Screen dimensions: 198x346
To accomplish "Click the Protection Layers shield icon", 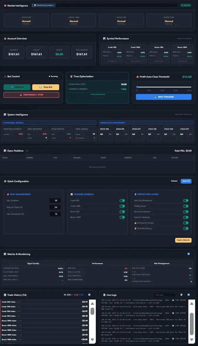I will click(x=135, y=194).
